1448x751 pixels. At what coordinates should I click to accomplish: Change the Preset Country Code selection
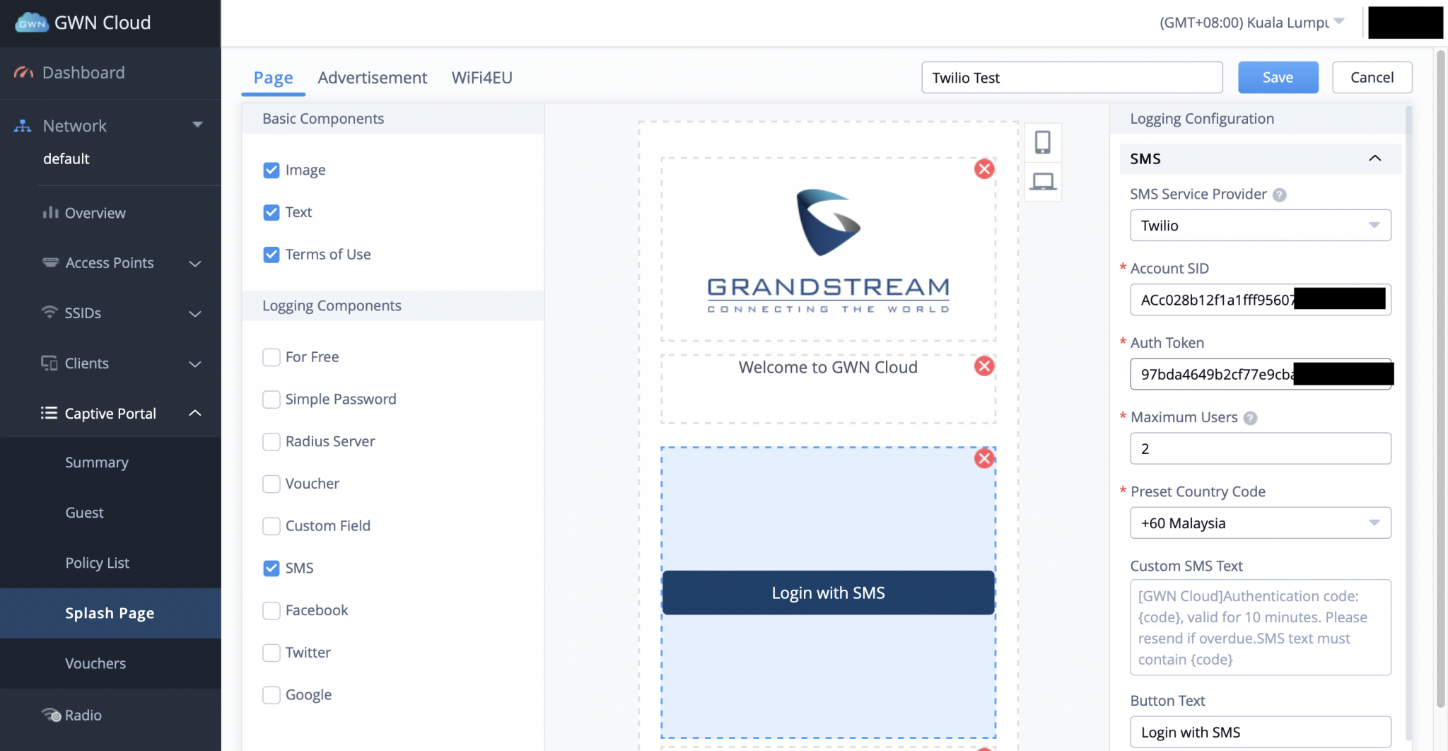point(1259,523)
